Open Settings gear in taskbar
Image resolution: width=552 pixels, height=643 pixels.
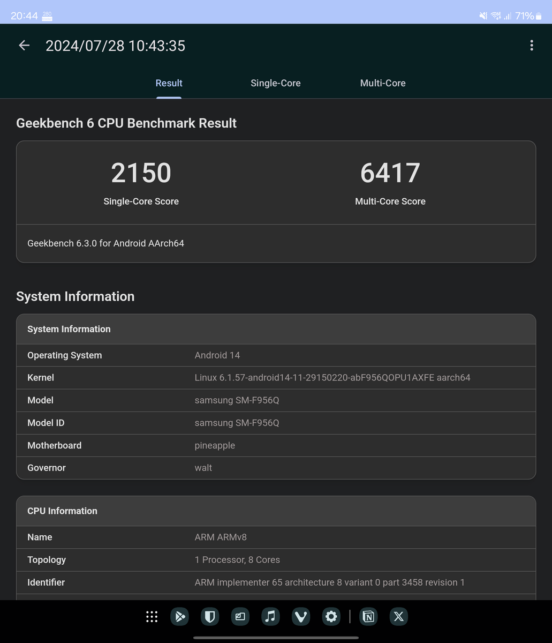(x=331, y=617)
